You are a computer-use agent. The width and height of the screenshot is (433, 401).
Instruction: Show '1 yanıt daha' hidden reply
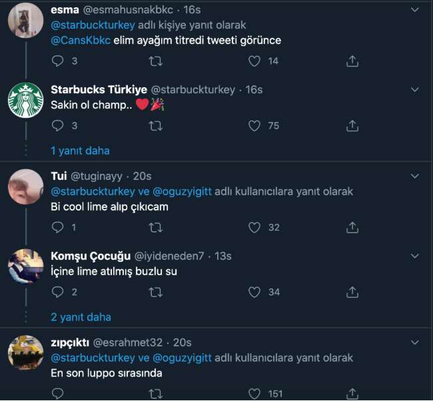coord(81,151)
